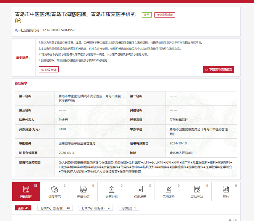Open the 行政管理 category icon
This screenshot has width=254, height=221.
pos(26,189)
